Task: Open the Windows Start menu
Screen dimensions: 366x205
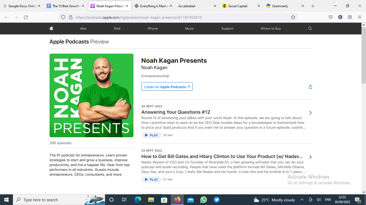Action: (x=6, y=200)
